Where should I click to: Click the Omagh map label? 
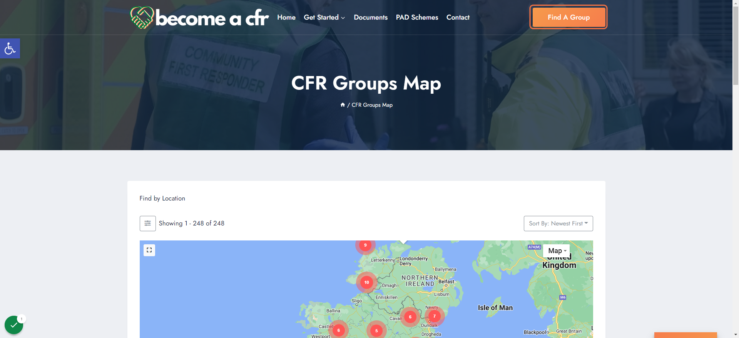tap(389, 285)
